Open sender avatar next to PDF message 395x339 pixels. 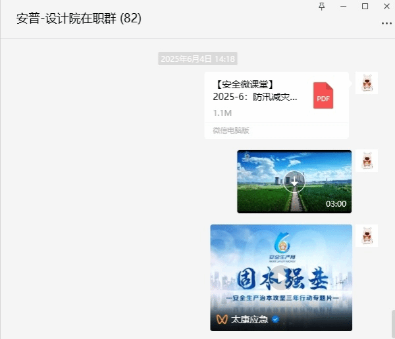[x=367, y=83]
